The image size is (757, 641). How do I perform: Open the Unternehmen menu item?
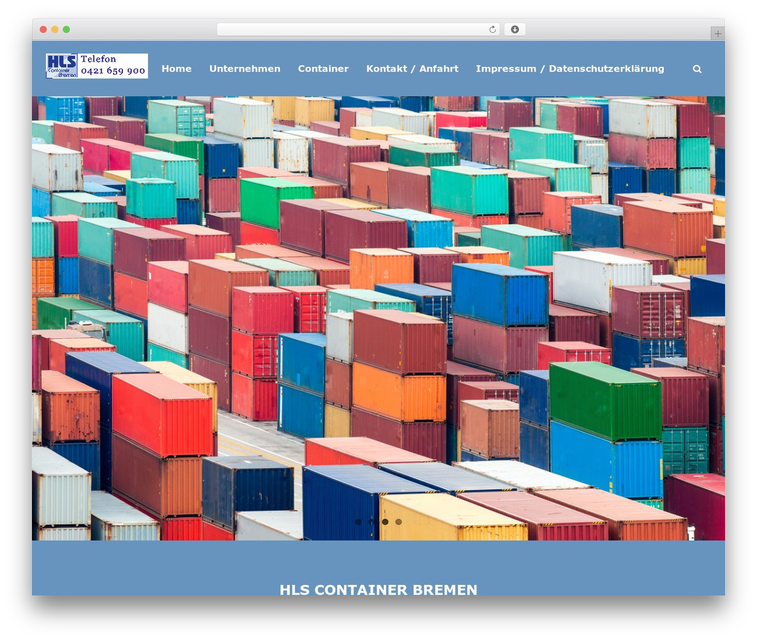245,69
